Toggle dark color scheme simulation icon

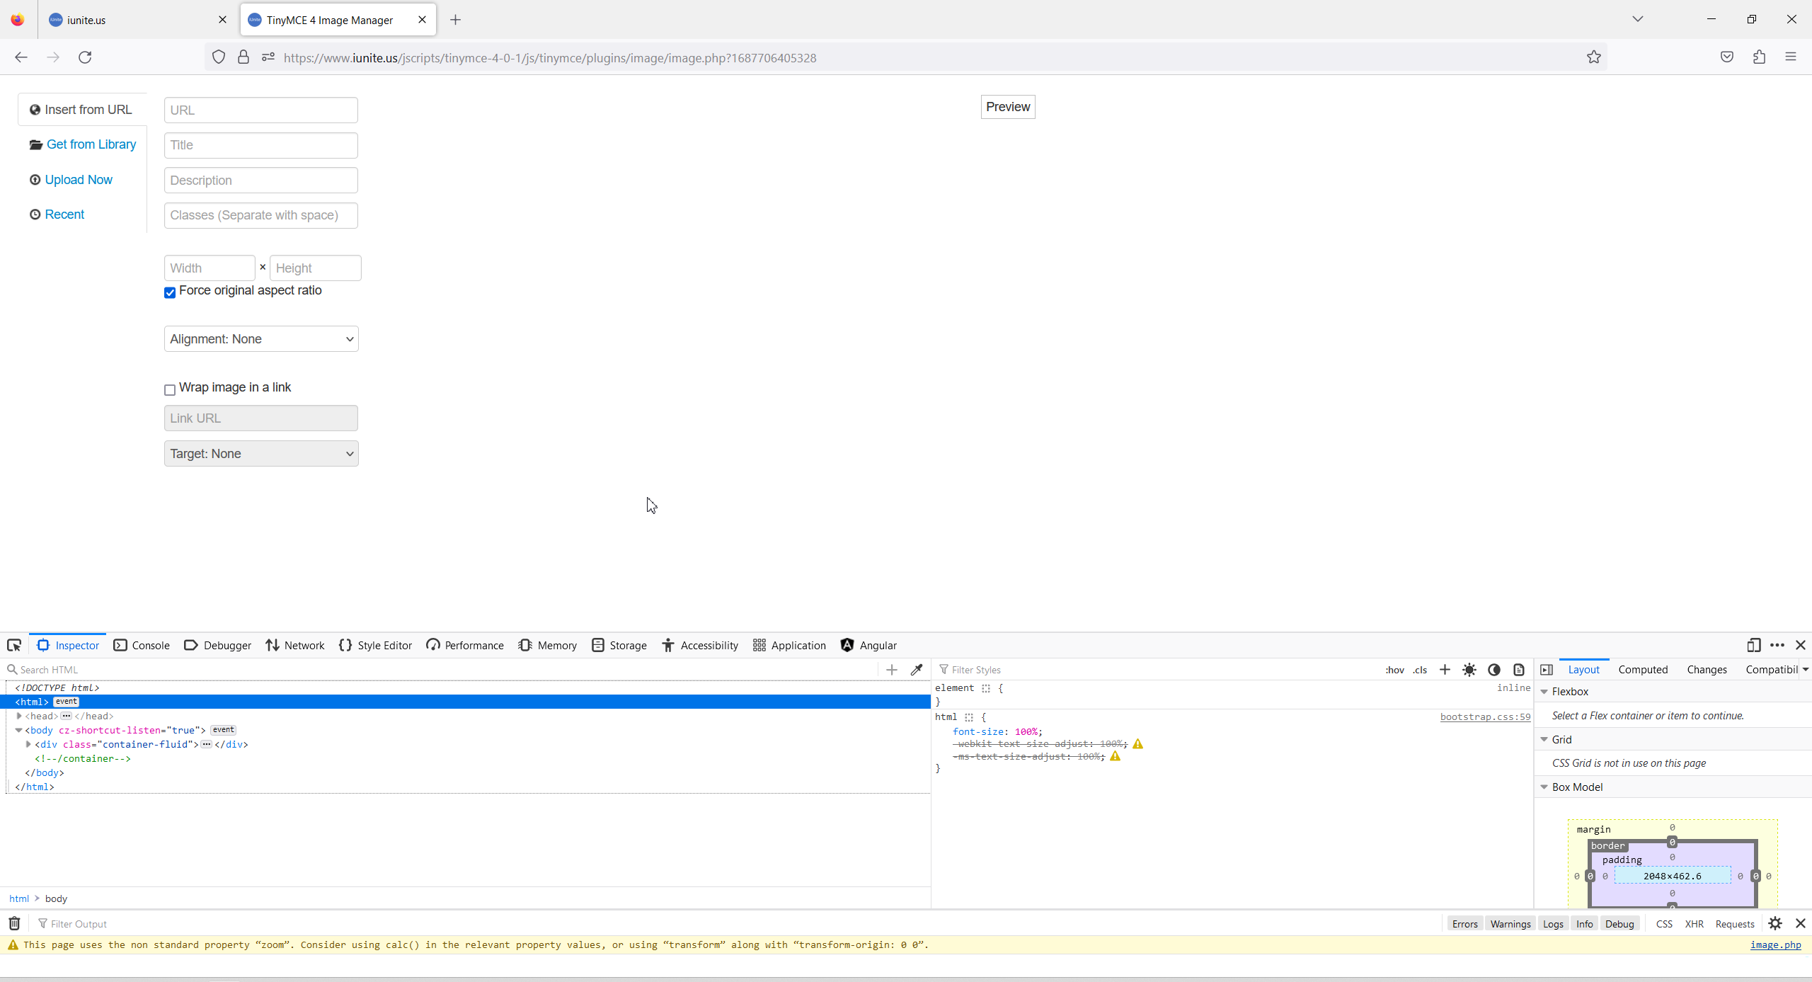coord(1494,670)
